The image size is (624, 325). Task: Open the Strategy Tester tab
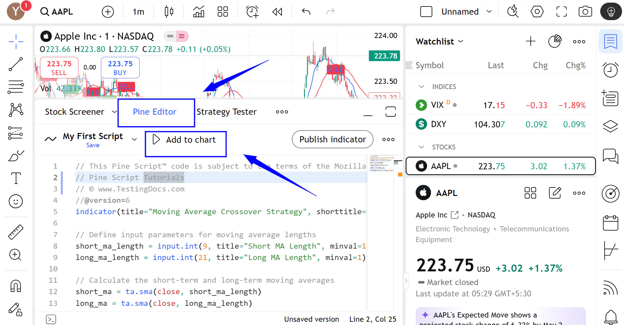tap(227, 112)
